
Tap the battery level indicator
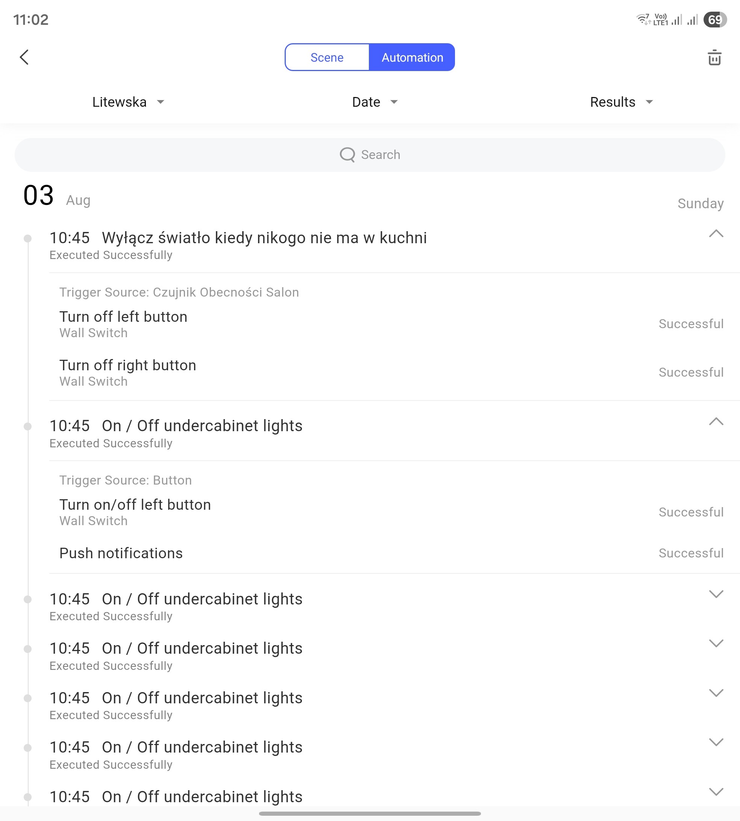pyautogui.click(x=715, y=20)
